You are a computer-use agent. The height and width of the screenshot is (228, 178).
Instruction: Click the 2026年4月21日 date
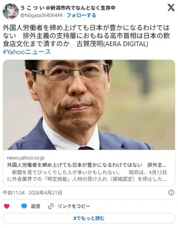(45, 193)
